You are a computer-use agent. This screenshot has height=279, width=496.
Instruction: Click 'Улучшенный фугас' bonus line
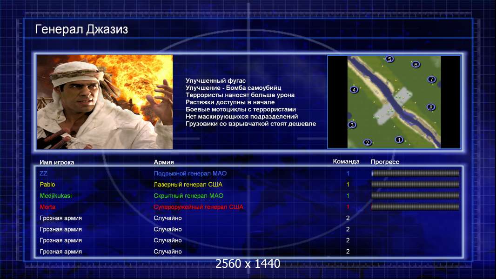[x=216, y=80]
